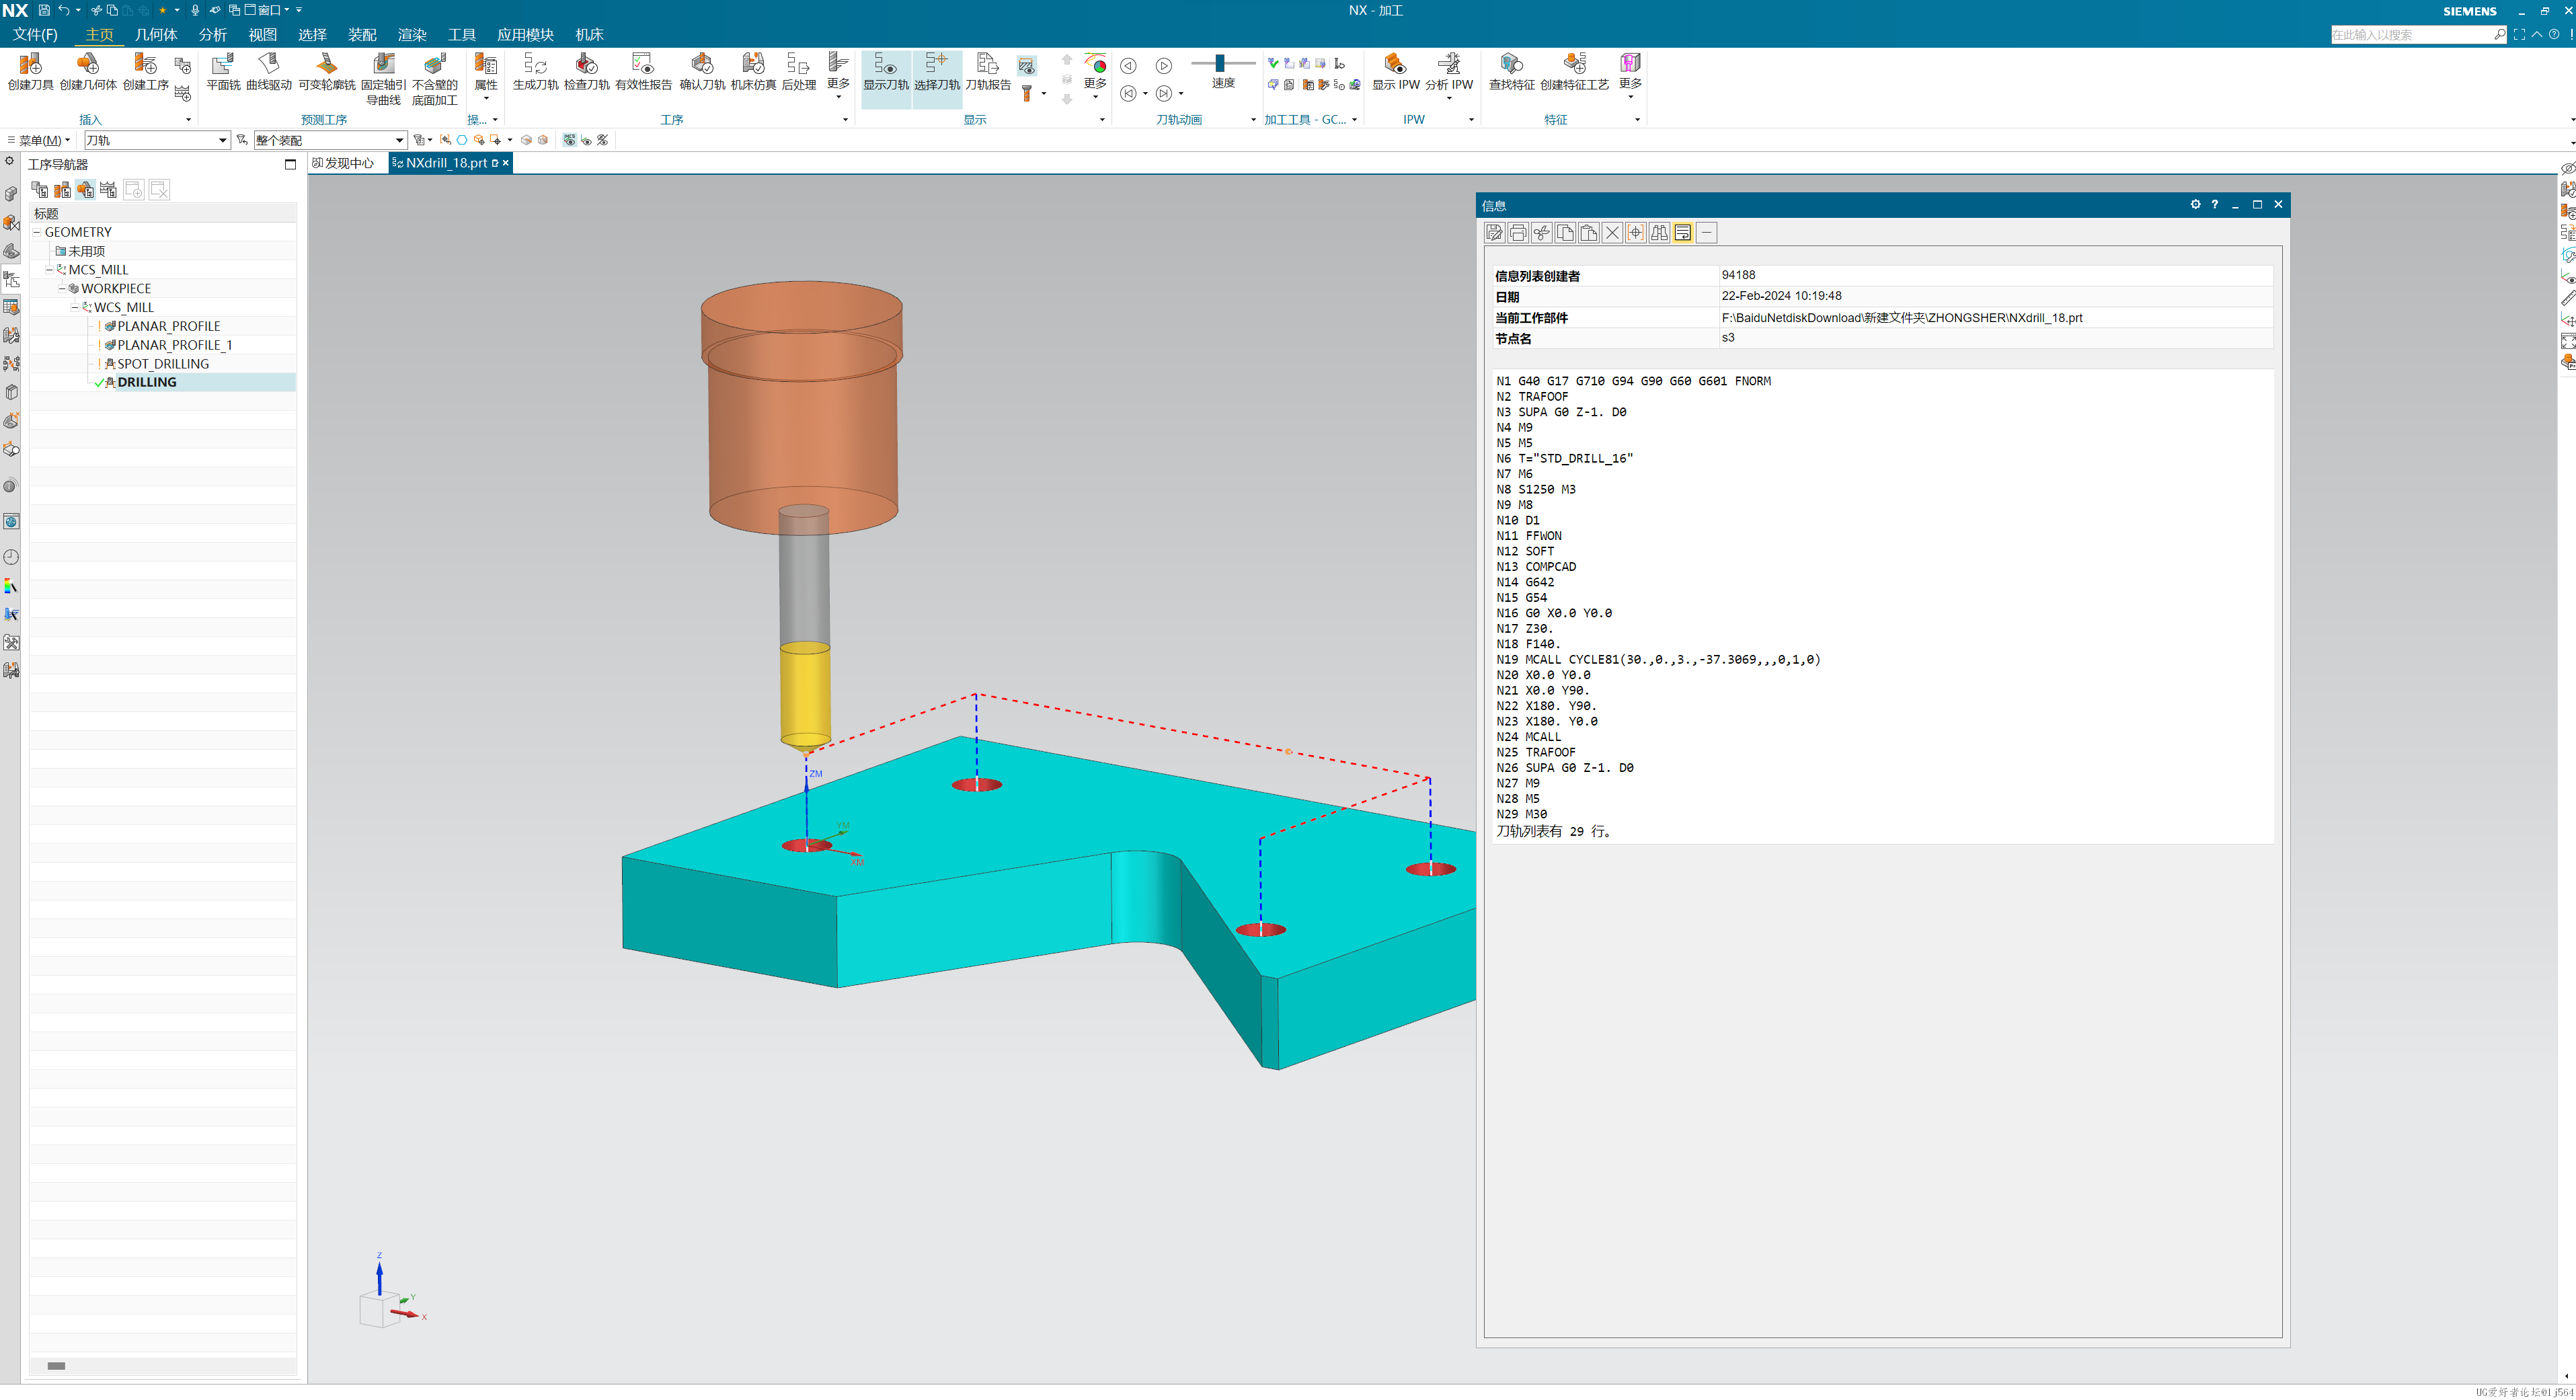This screenshot has height=1400, width=2576.
Task: Click the copy icon in 信息 window
Action: click(1565, 233)
